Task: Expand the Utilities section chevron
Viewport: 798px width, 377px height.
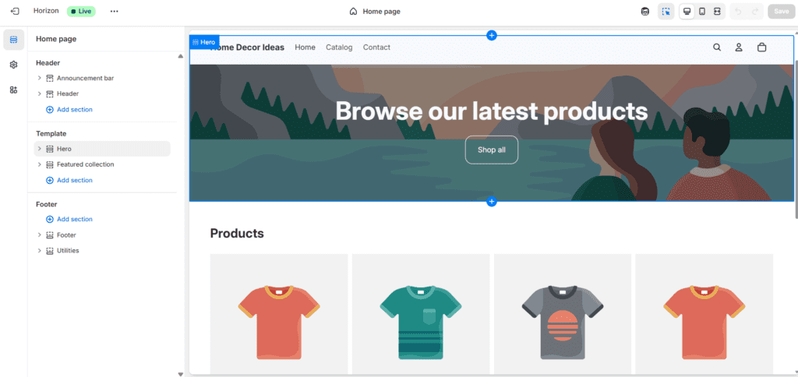Action: pyautogui.click(x=40, y=251)
